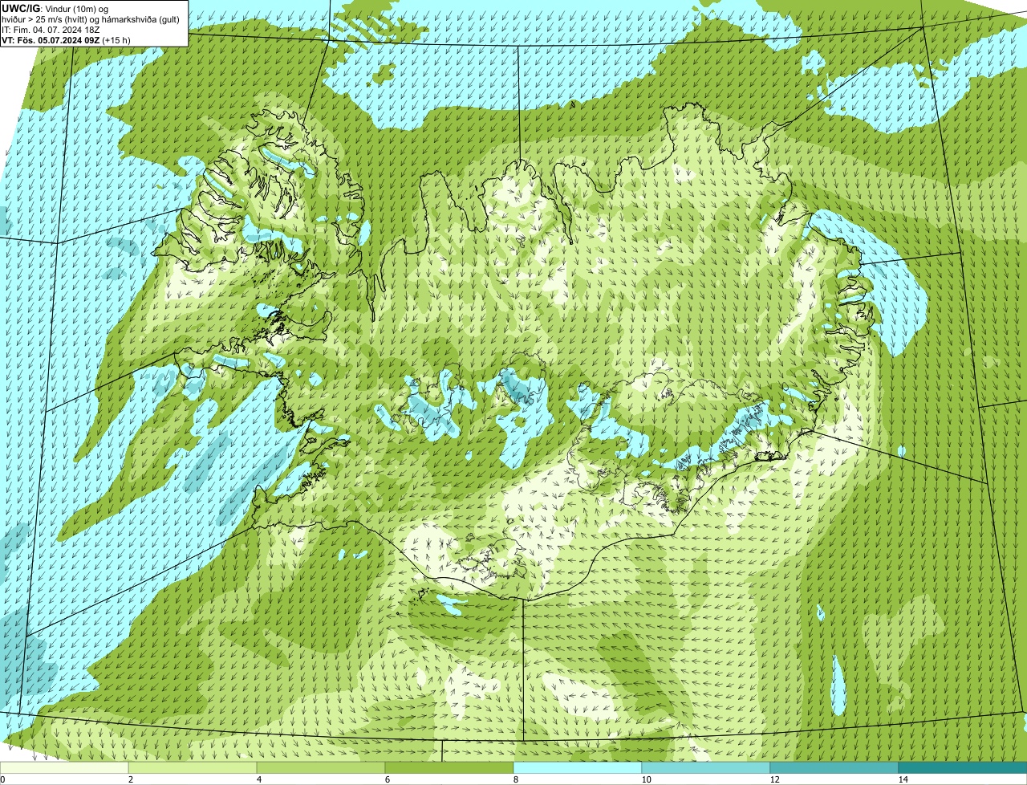Select the 0–2 m/s palest colour bar segment
This screenshot has width=1027, height=785.
[x=64, y=767]
